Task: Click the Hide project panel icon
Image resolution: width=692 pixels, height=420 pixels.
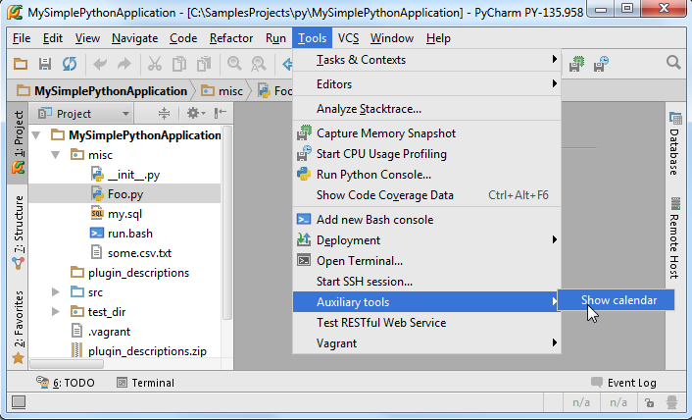Action: pyautogui.click(x=221, y=114)
